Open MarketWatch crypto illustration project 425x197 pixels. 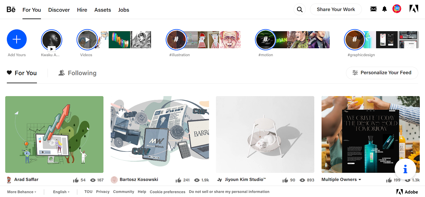click(x=160, y=135)
